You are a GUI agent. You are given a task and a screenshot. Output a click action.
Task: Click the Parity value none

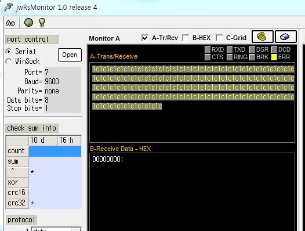52,91
